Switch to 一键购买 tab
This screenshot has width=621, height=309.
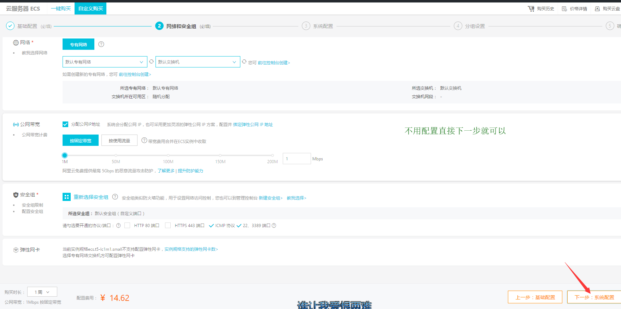click(61, 8)
